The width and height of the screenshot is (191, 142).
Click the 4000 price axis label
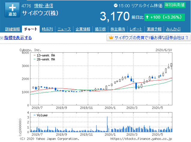(25, 53)
